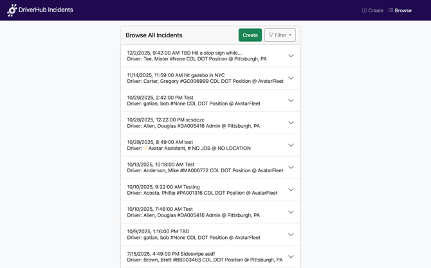Expand the Avatar Assistant test incident

[x=291, y=145]
